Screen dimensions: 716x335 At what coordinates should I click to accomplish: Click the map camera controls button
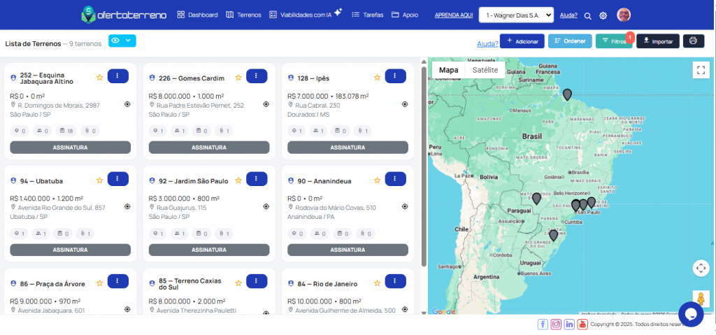point(701,268)
